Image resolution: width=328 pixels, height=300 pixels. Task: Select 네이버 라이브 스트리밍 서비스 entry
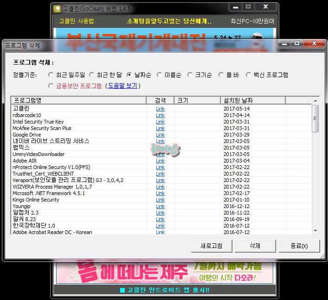(51, 141)
